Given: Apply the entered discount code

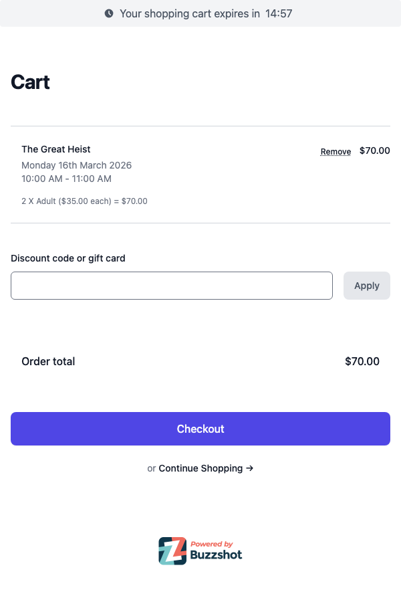Looking at the screenshot, I should 366,285.
